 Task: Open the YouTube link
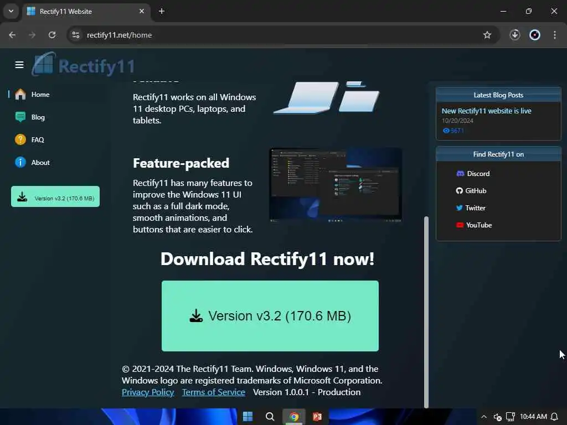(x=474, y=225)
